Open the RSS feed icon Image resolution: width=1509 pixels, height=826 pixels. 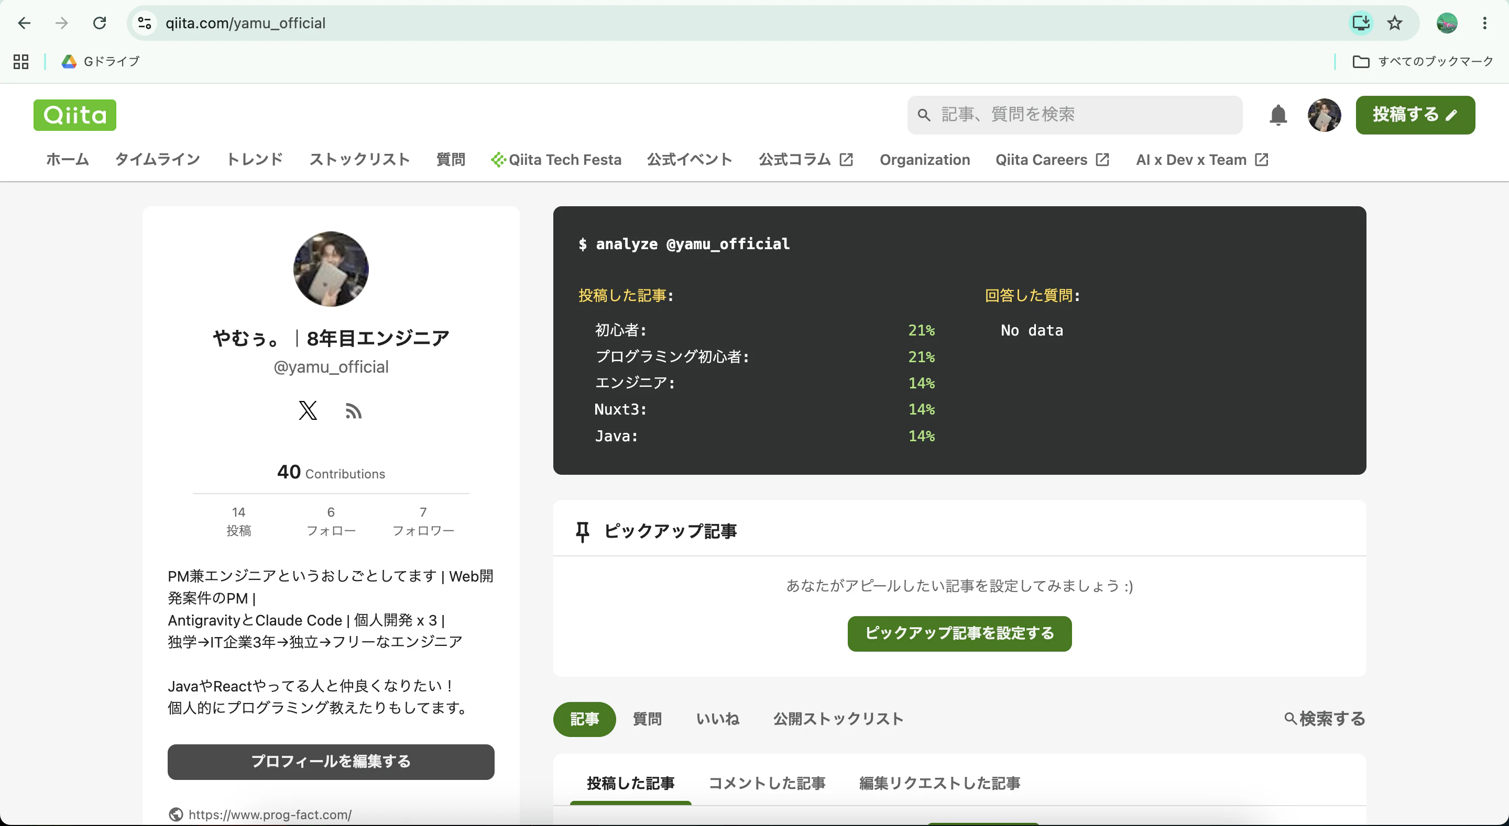click(353, 411)
